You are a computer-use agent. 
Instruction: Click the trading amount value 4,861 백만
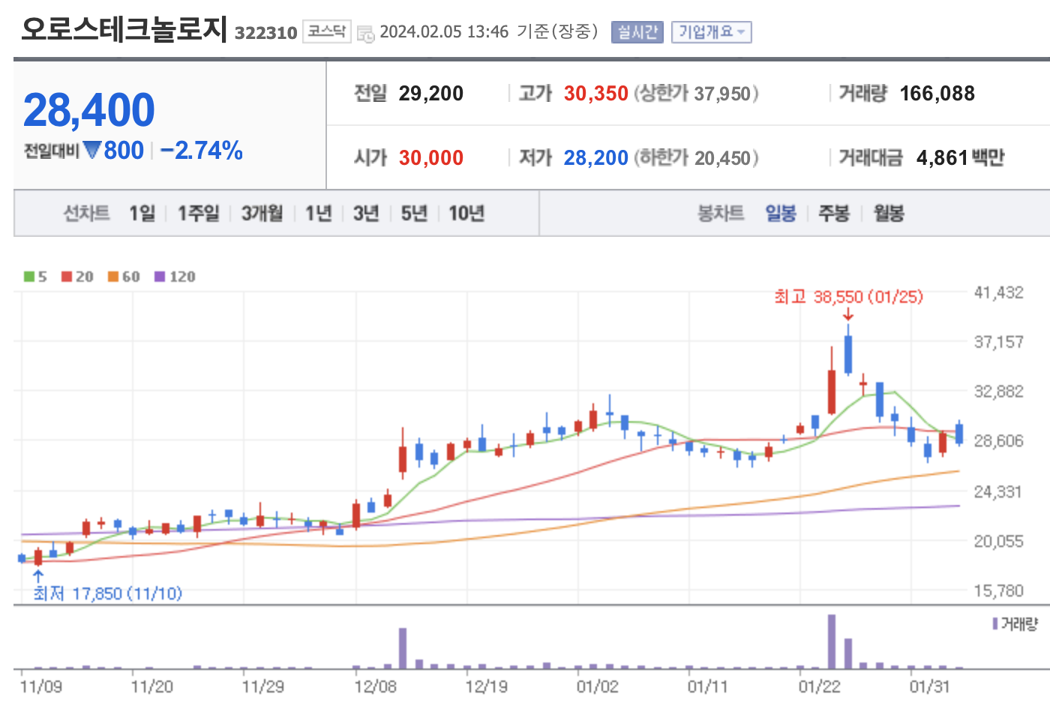pyautogui.click(x=961, y=158)
